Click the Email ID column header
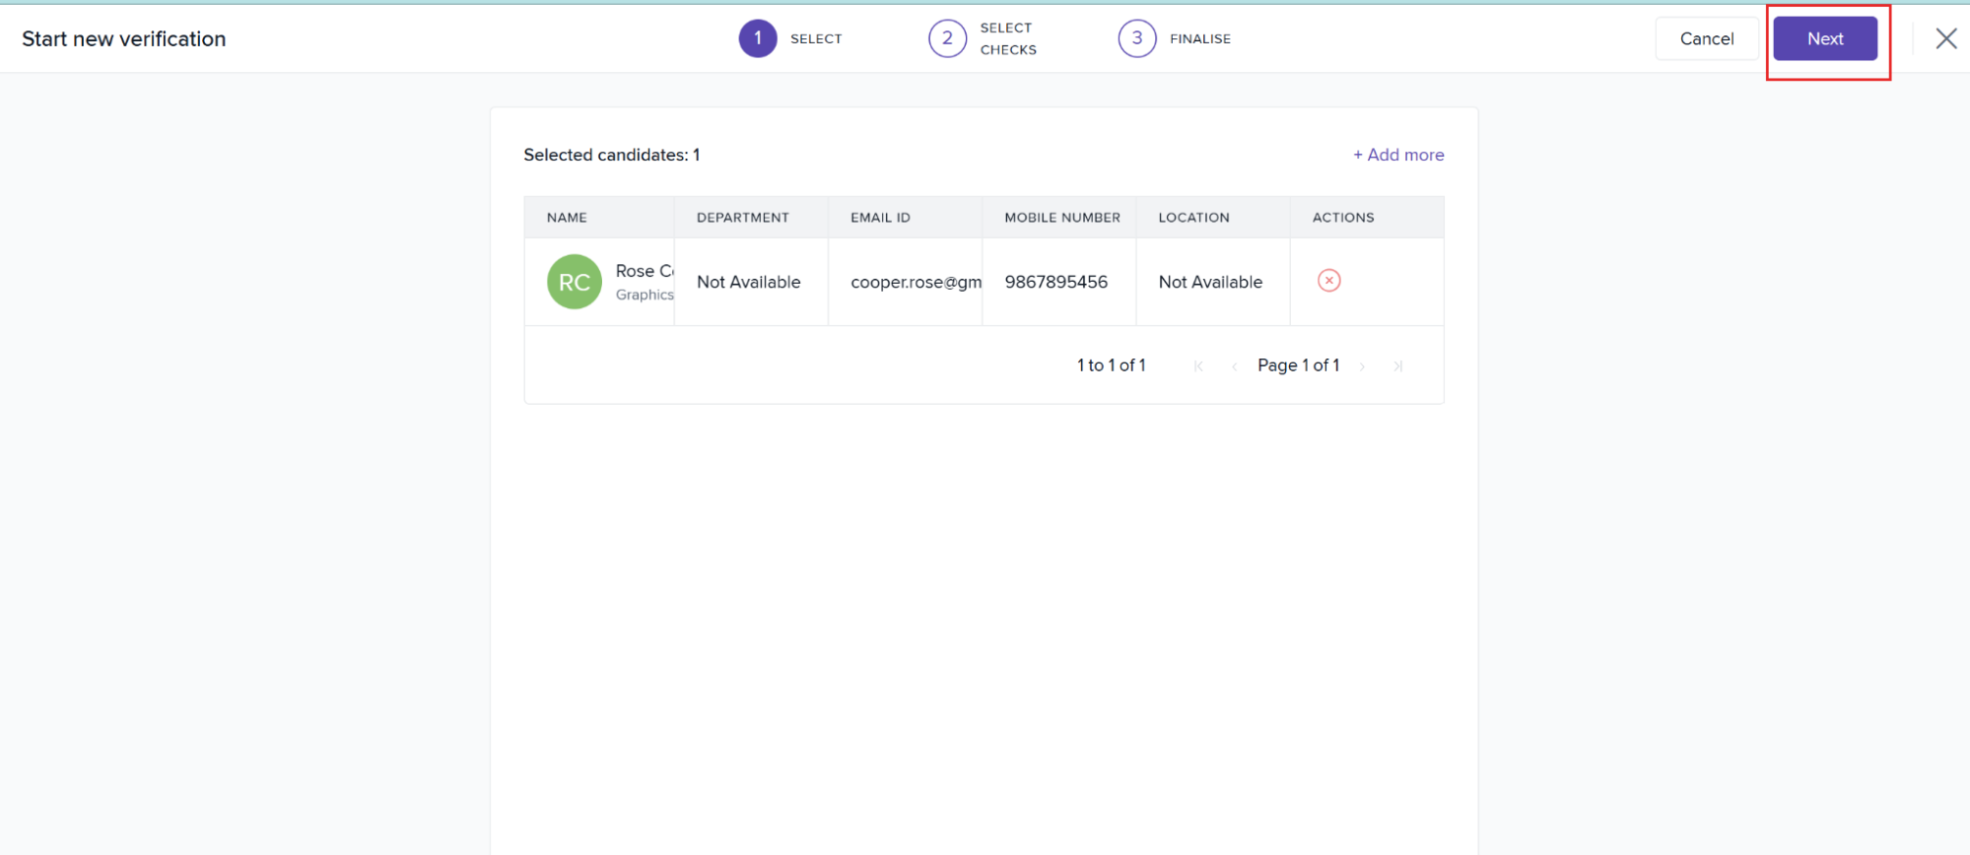This screenshot has width=1970, height=855. 880,218
